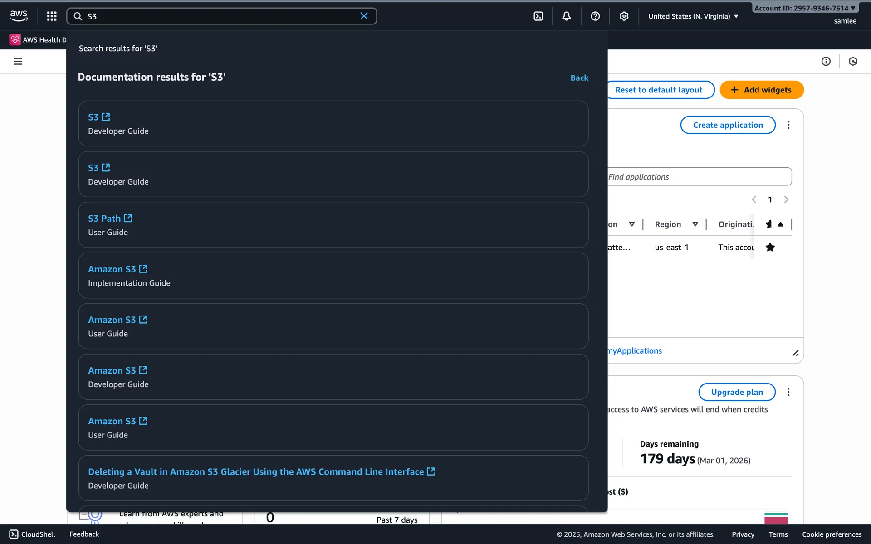Image resolution: width=871 pixels, height=544 pixels.
Task: Go to next page of applications
Action: 786,199
